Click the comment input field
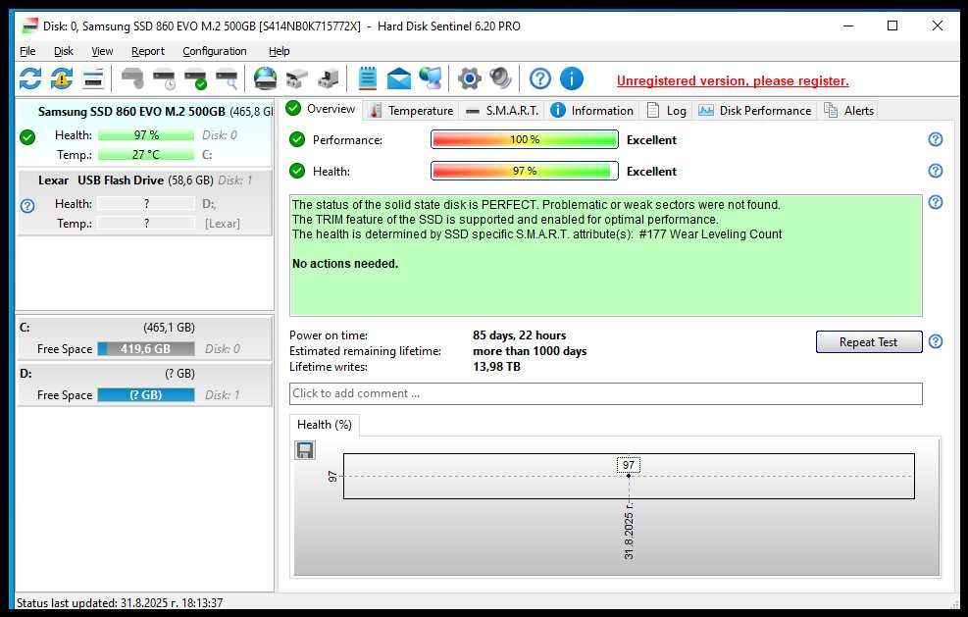 point(606,393)
